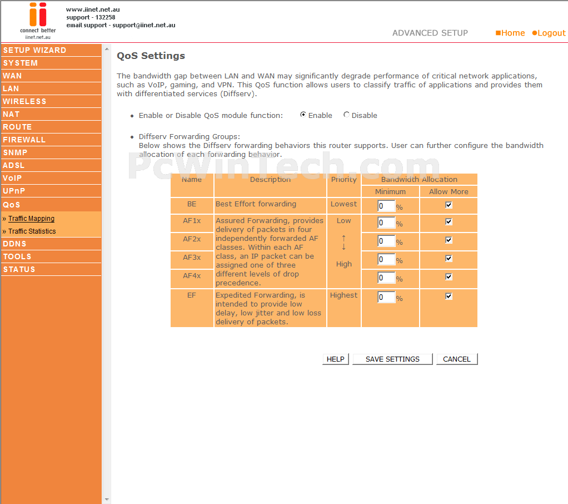The image size is (568, 504).
Task: Click the AF4x minimum bandwidth field
Action: coord(386,278)
